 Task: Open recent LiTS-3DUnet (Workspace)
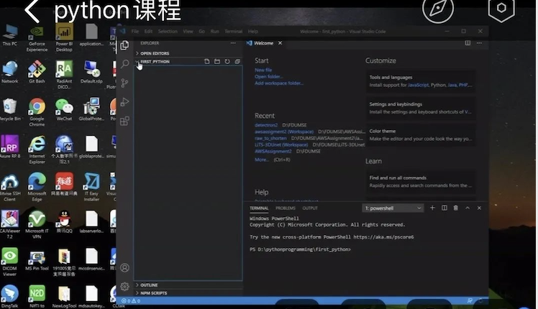tap(281, 144)
